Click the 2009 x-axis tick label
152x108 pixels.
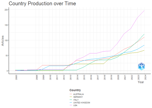point(44,77)
